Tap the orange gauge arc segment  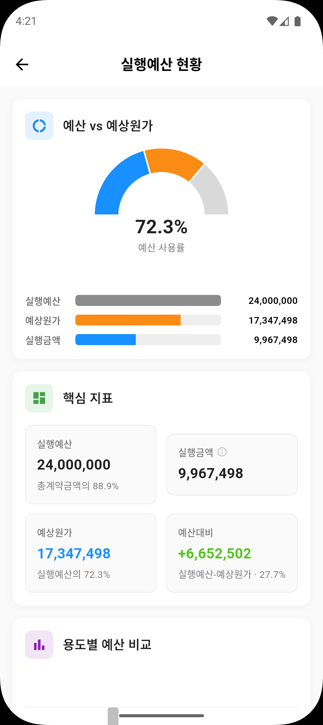coord(173,162)
